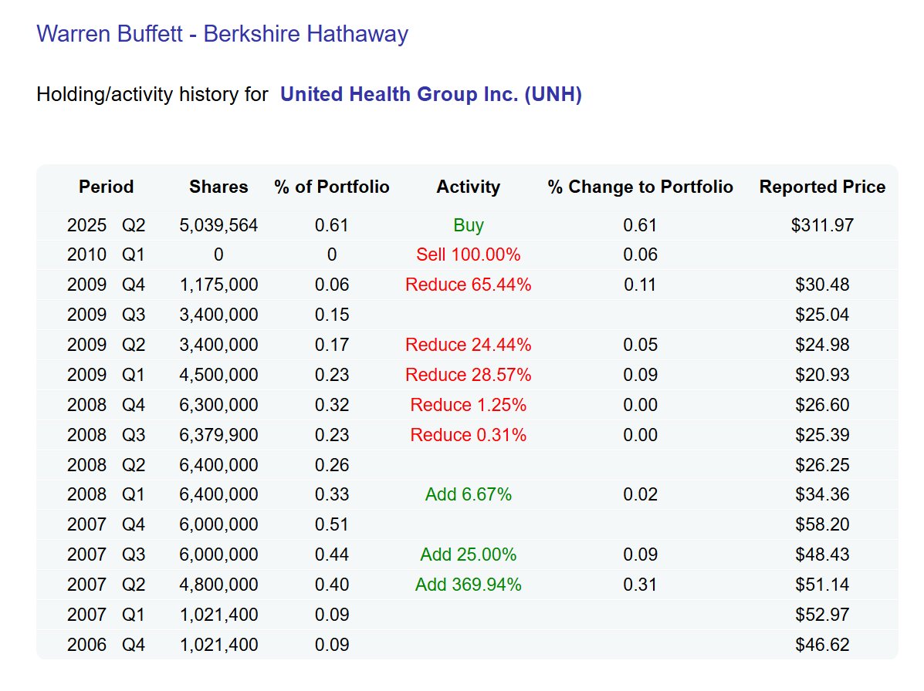Click the 0.11 change to portfolio value

point(640,285)
